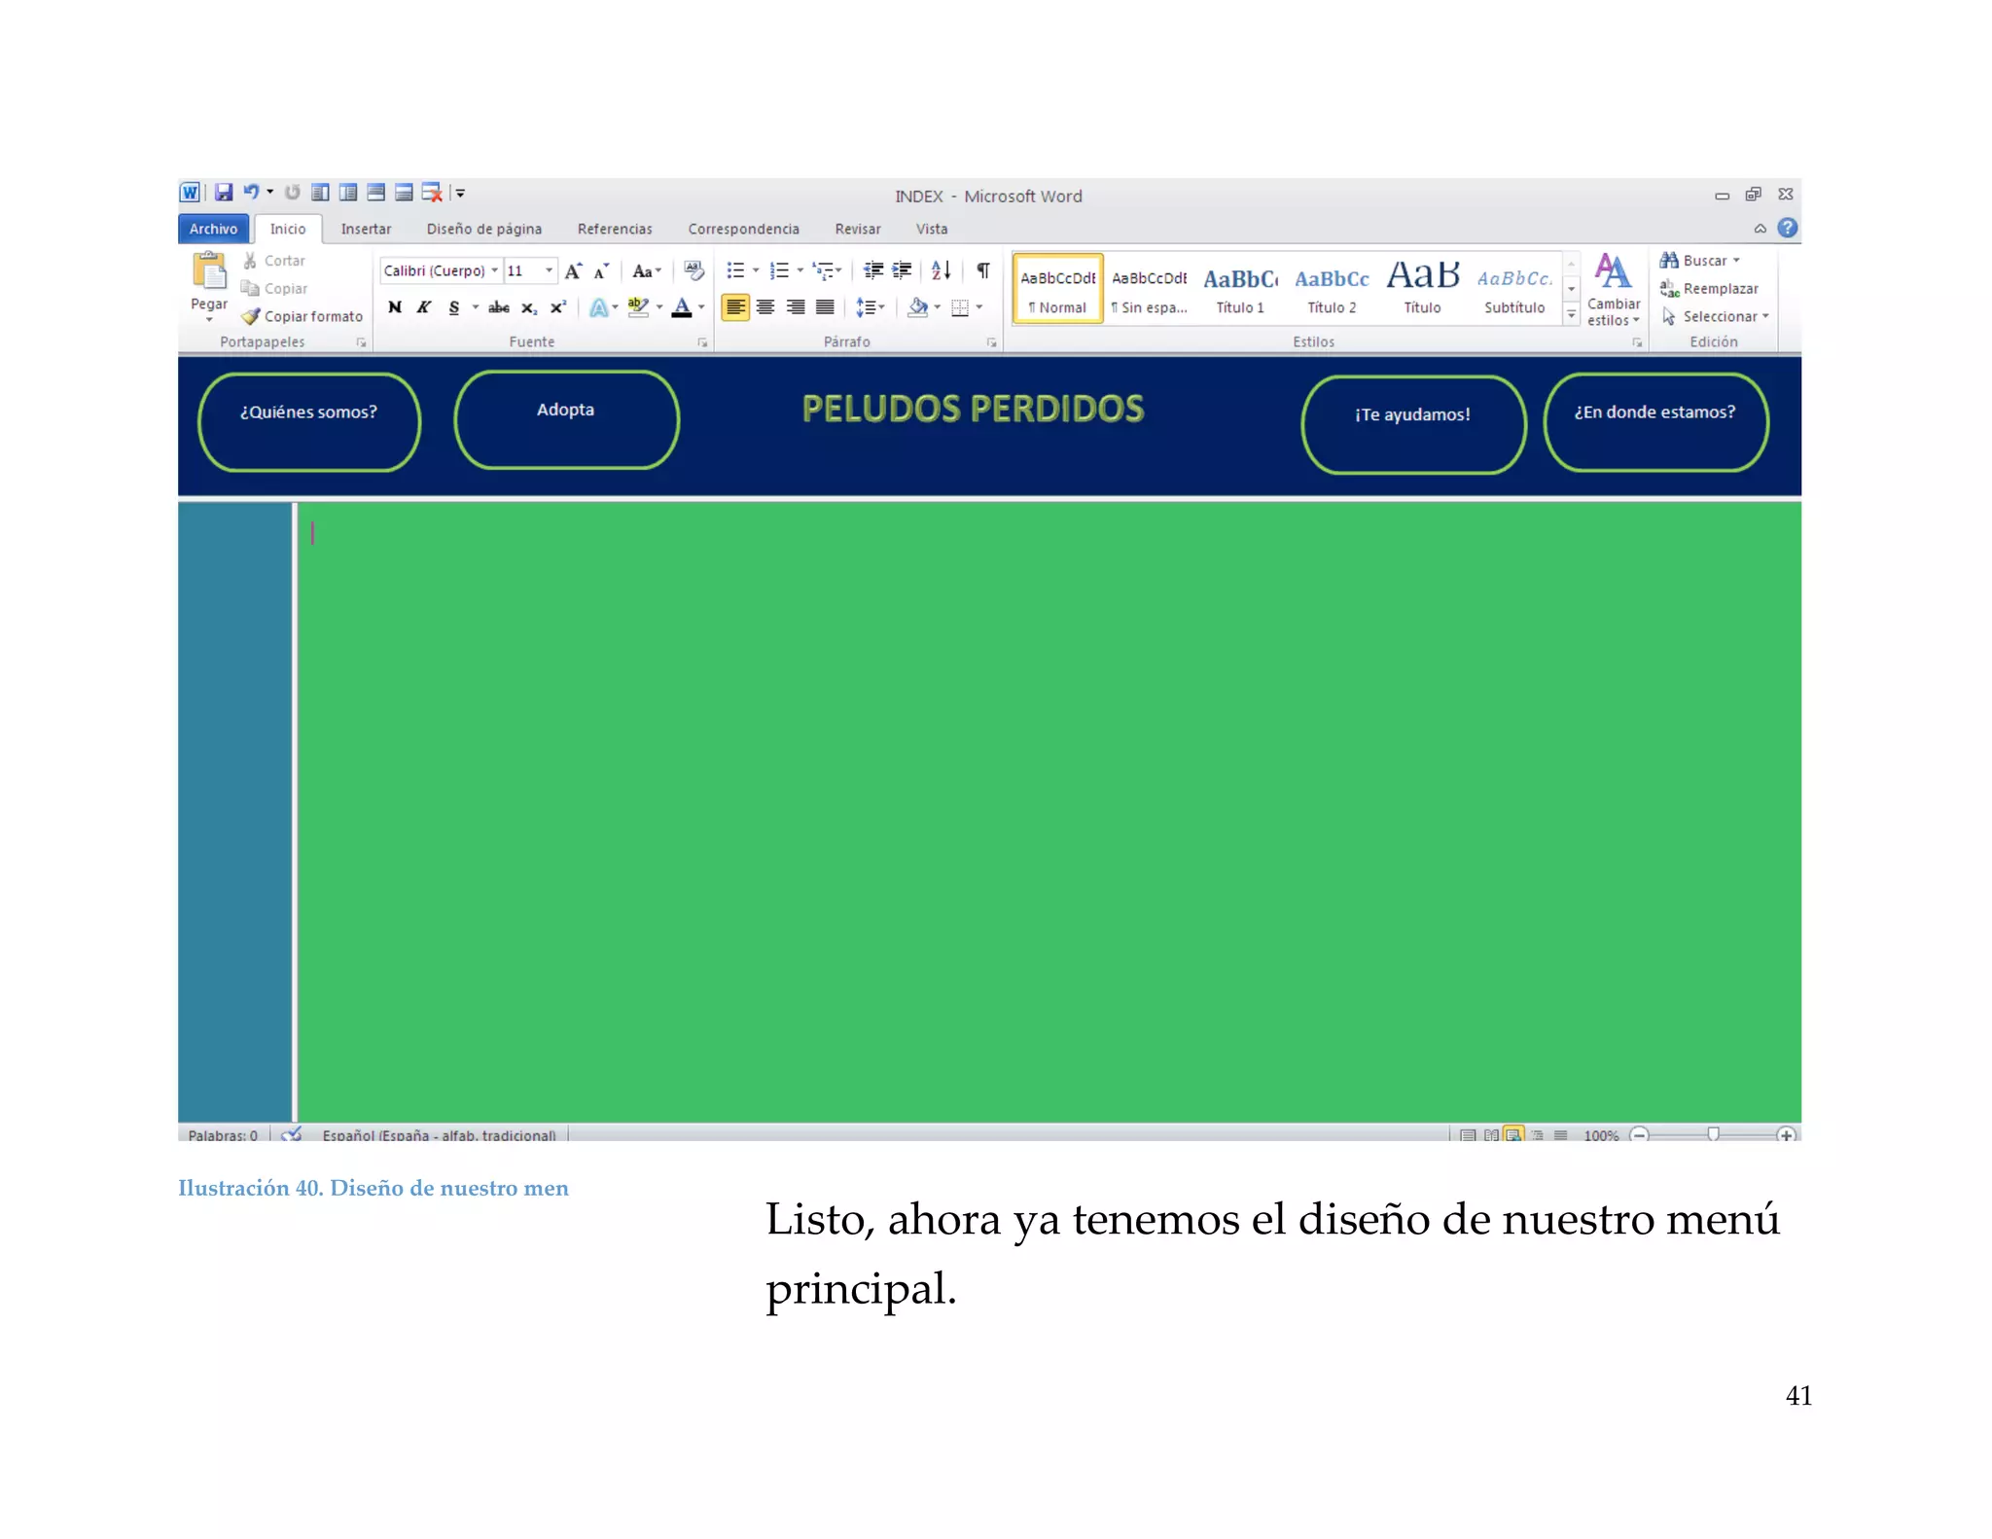Click the bullet list icon
Viewport: 1992px width, 1539px height.
coord(735,270)
